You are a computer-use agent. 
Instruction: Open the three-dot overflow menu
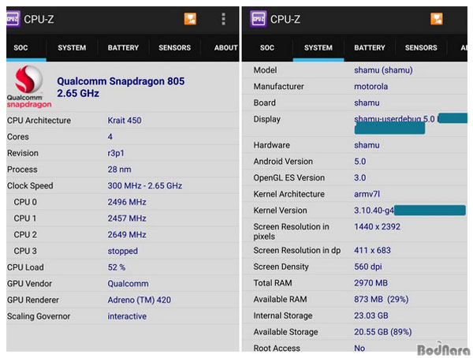pos(224,19)
